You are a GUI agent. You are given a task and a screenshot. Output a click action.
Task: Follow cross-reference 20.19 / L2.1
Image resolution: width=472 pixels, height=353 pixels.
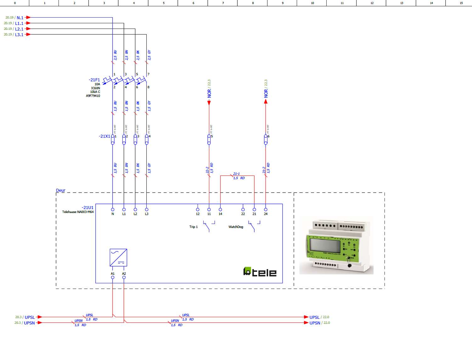(14, 29)
